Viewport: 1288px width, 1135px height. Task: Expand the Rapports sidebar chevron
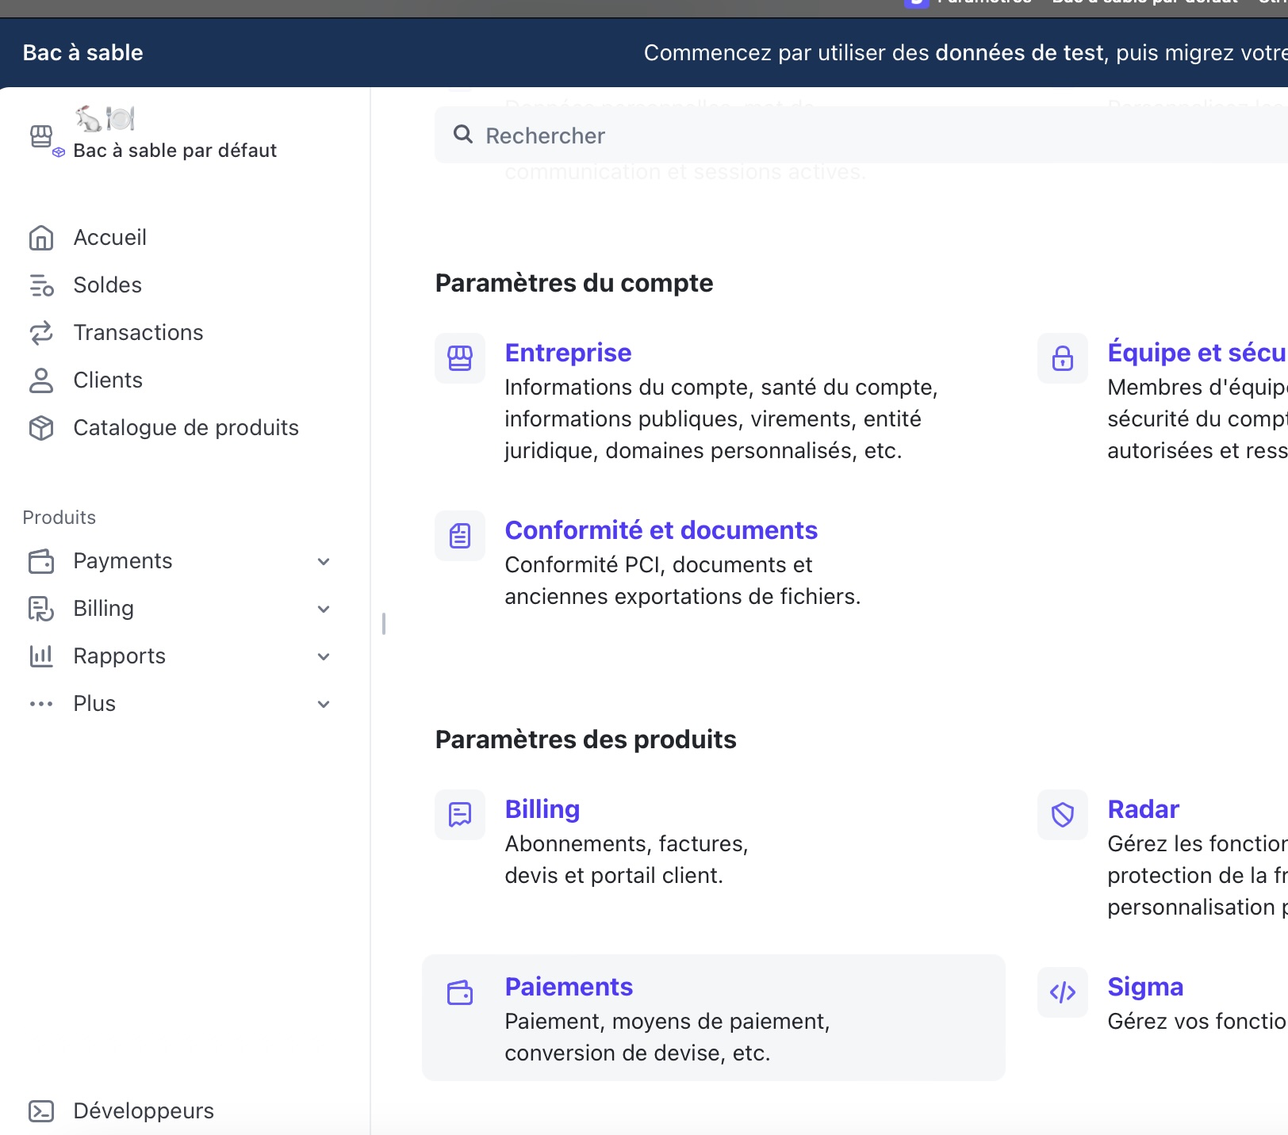pos(324,656)
